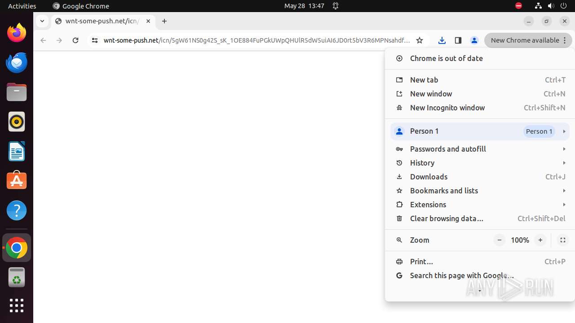Click the notification bell in top bar

coord(336,6)
